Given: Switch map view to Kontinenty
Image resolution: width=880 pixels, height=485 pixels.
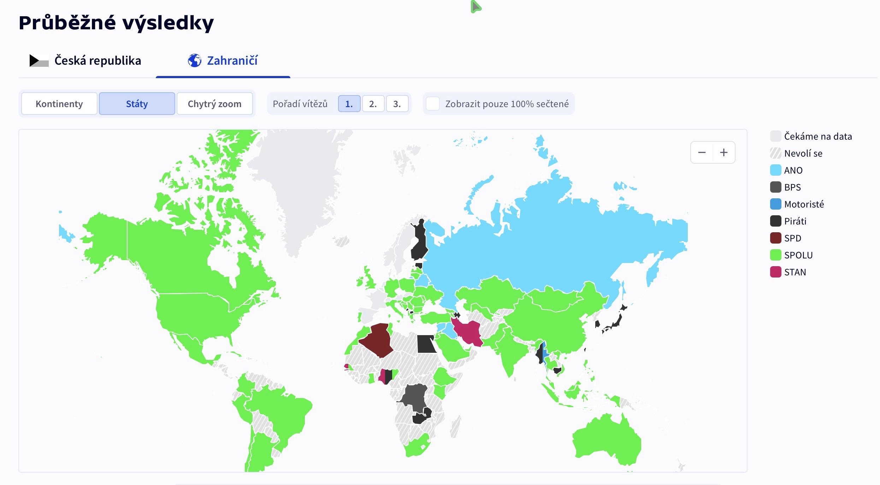Looking at the screenshot, I should coord(59,104).
